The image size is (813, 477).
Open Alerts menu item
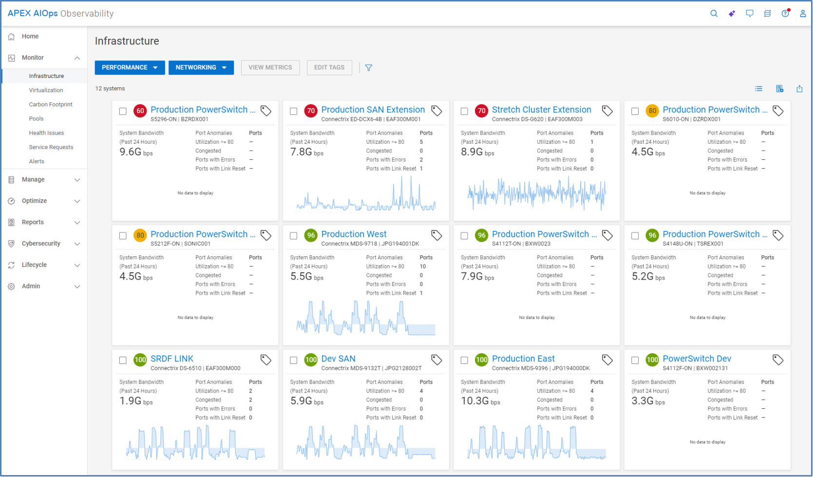(x=37, y=161)
